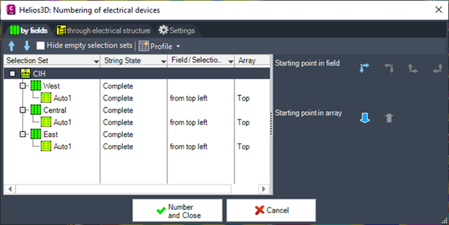This screenshot has width=449, height=225.
Task: Click the West field icon in tree
Action: point(35,86)
